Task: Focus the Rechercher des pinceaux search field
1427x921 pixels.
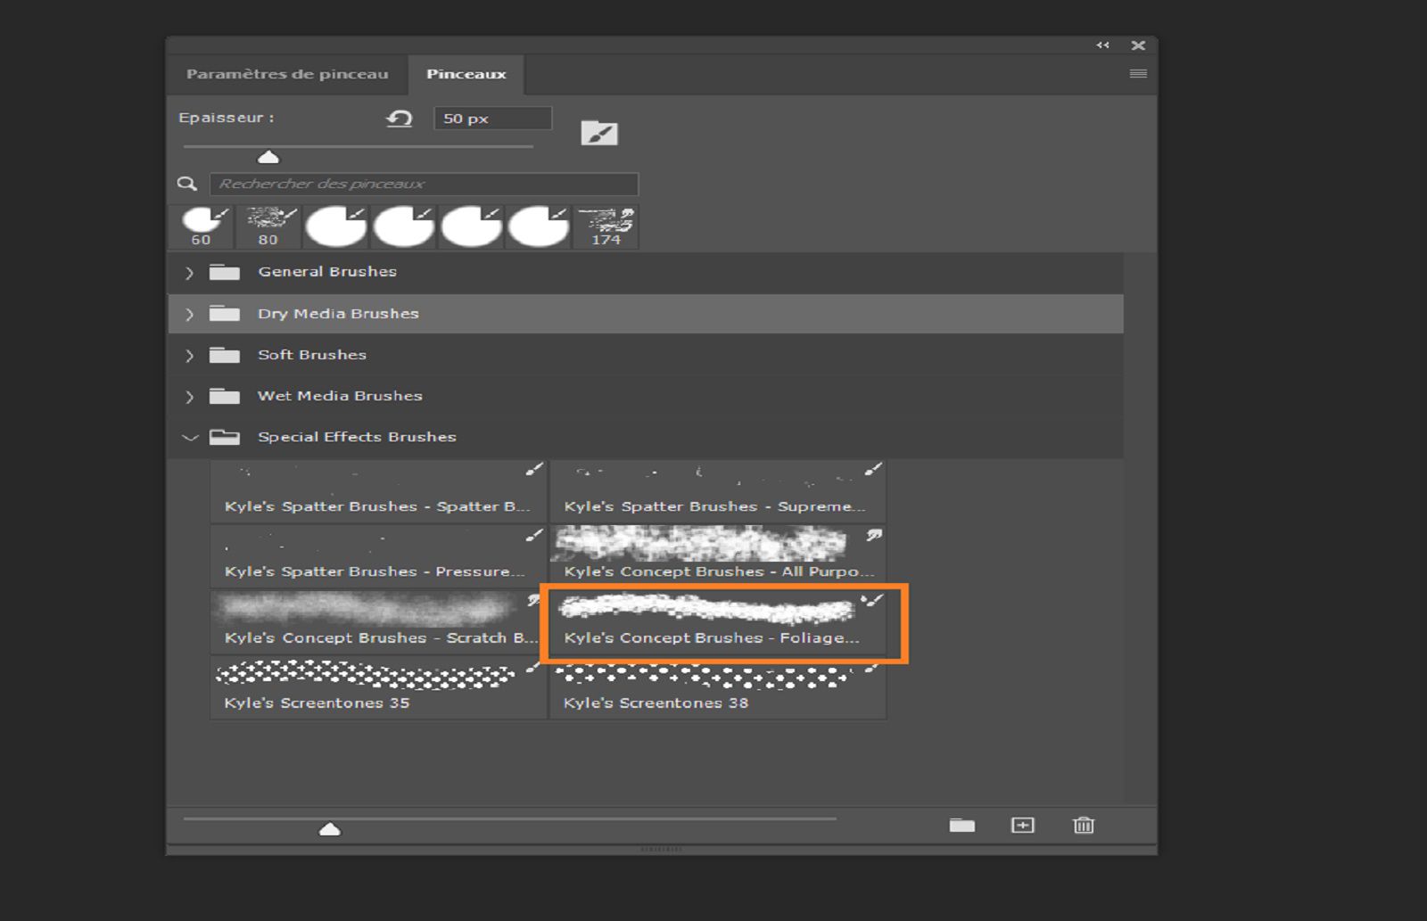Action: click(424, 184)
